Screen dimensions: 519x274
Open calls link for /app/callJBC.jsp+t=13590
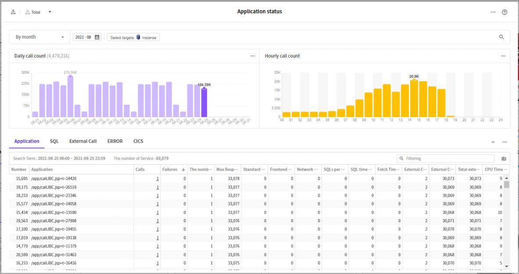click(x=157, y=213)
